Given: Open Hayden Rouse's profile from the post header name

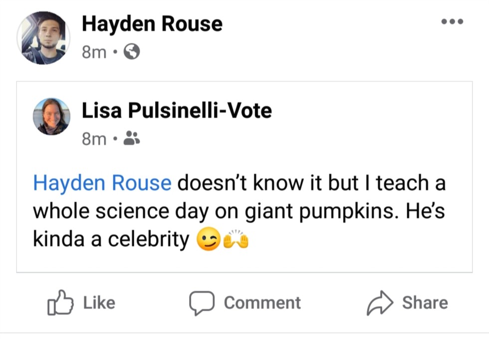Looking at the screenshot, I should [152, 23].
